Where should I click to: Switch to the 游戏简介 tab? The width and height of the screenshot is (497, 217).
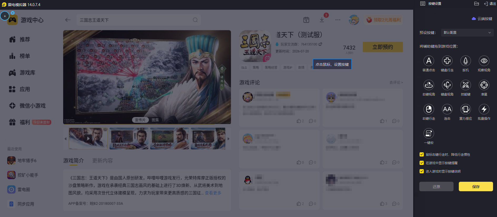[x=73, y=161]
